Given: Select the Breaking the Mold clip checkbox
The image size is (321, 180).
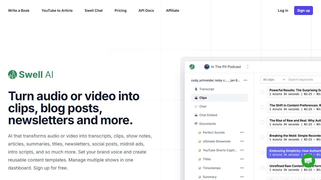Looking at the screenshot, I should coord(262,137).
